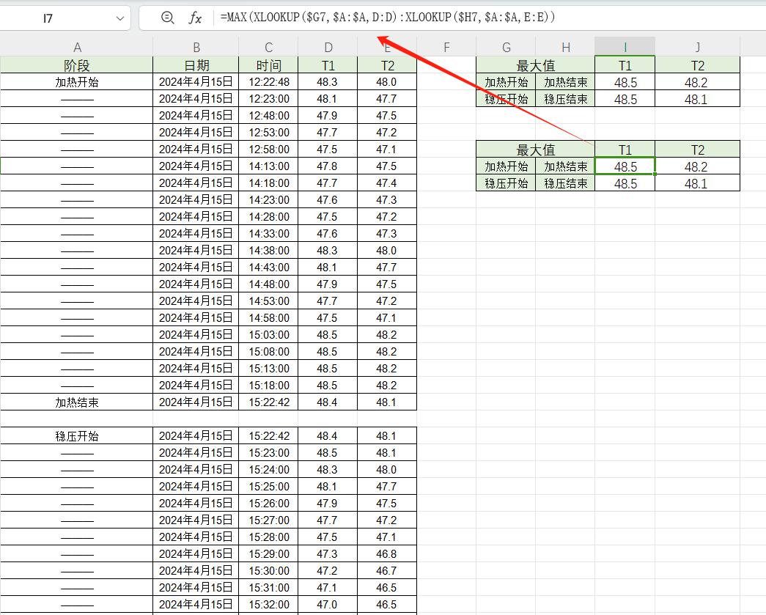The image size is (766, 615).
Task: Select T1 value in 14:13:00 row
Action: pyautogui.click(x=328, y=166)
